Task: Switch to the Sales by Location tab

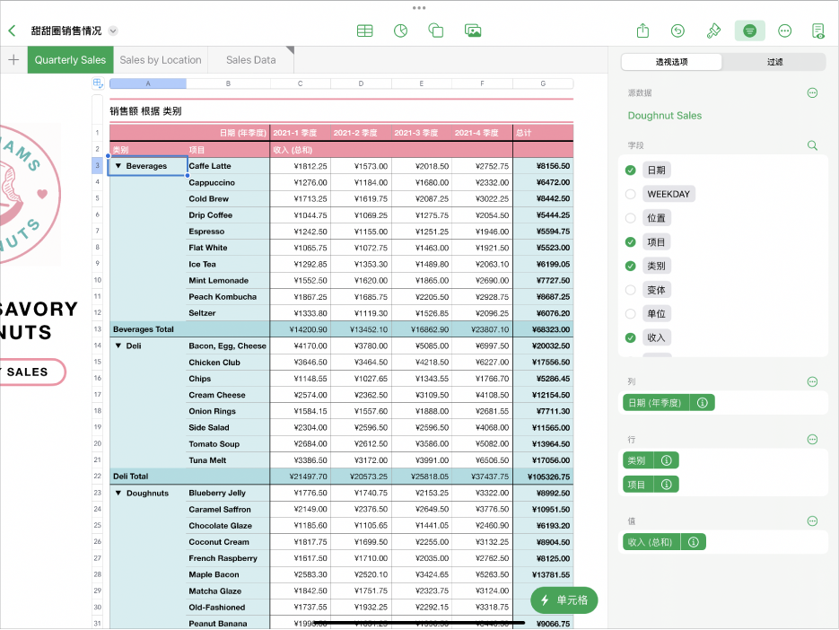Action: click(161, 60)
